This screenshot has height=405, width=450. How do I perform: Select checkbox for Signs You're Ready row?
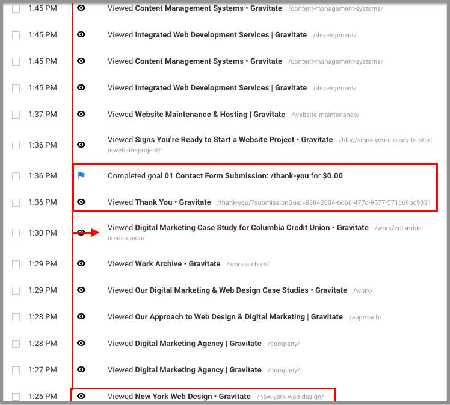coord(16,145)
